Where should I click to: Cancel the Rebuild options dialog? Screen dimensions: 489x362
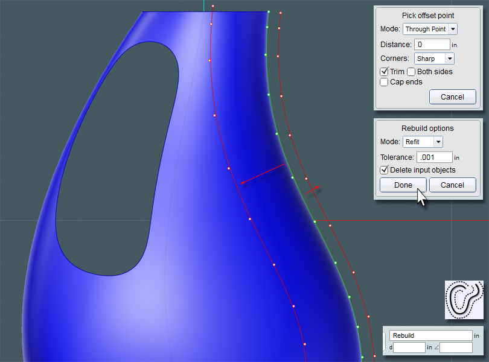[453, 185]
